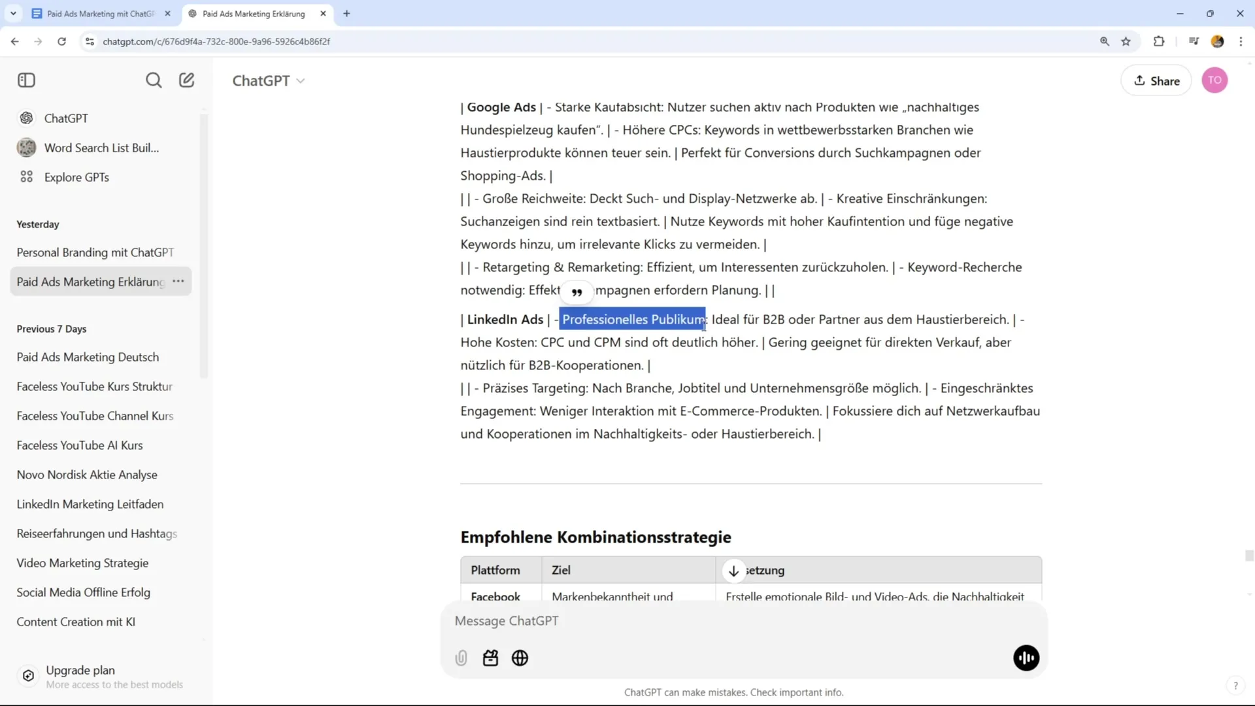Screen dimensions: 1255x706
Task: Open the tab search dropdown arrow
Action: [13, 13]
